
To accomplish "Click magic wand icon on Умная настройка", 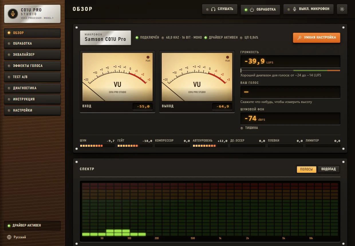I will pyautogui.click(x=299, y=38).
